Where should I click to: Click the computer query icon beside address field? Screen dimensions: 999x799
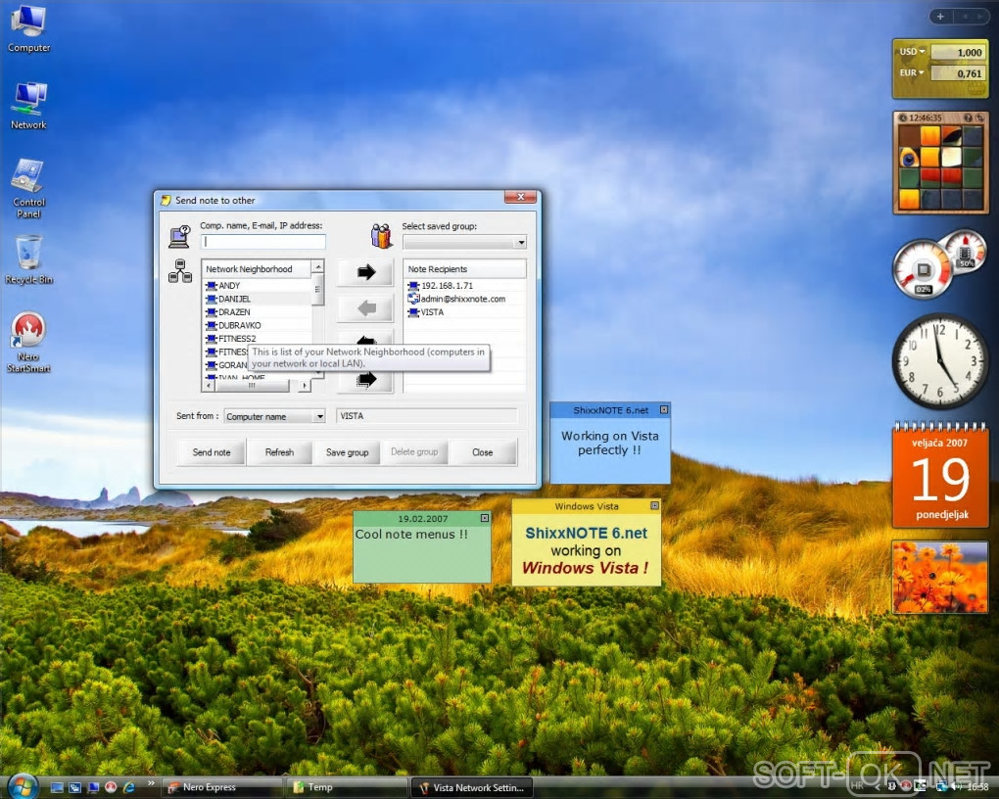179,236
